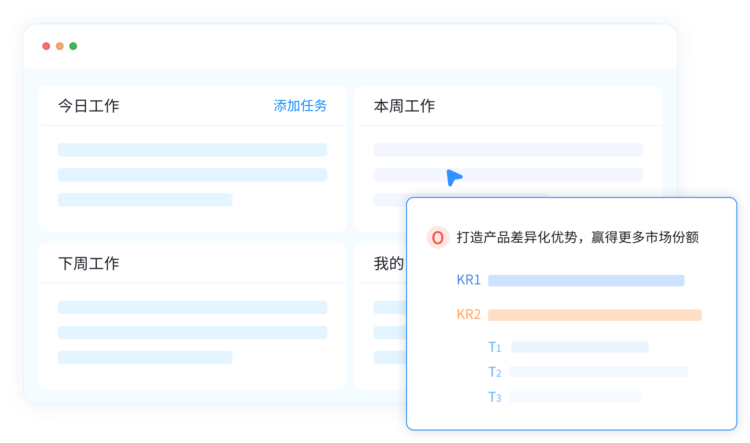Click the green maximize window dot
The width and height of the screenshot is (750, 443).
tap(73, 46)
